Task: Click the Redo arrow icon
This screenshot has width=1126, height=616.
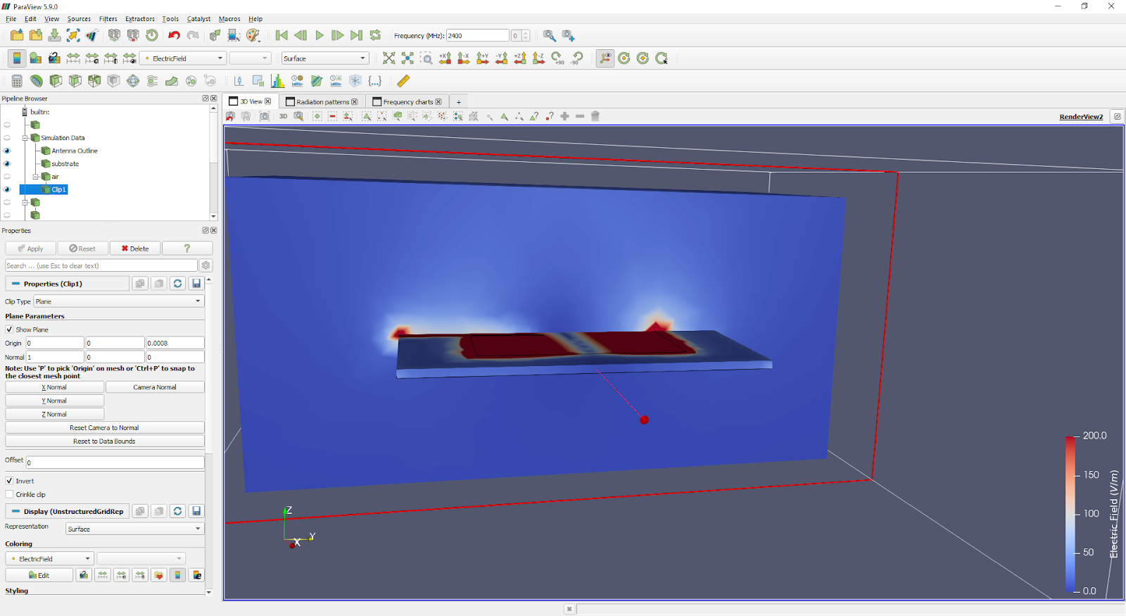Action: [x=193, y=35]
